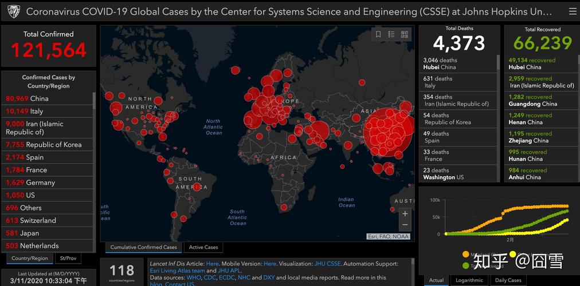
Task: Switch to the Active Cases tab
Action: click(203, 247)
